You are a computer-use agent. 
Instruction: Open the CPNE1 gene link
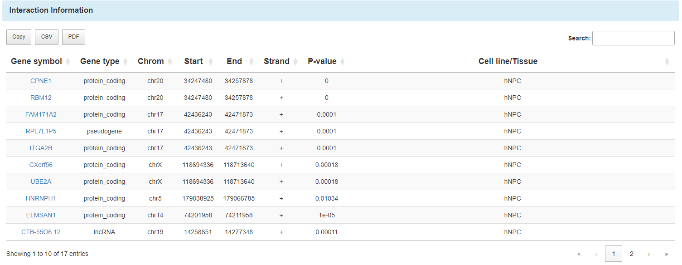41,81
